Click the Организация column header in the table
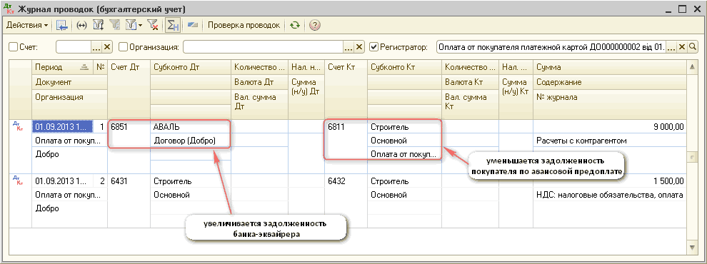The width and height of the screenshot is (707, 264). (x=69, y=104)
